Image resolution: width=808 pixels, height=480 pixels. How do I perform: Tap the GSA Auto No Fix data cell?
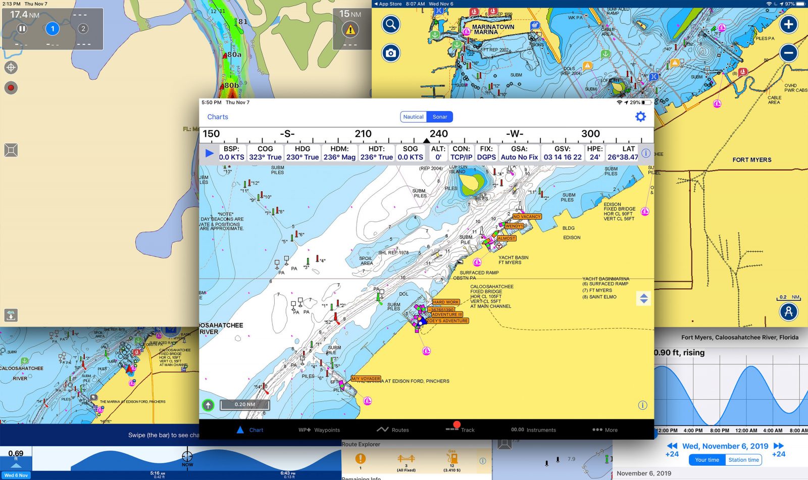pos(519,153)
